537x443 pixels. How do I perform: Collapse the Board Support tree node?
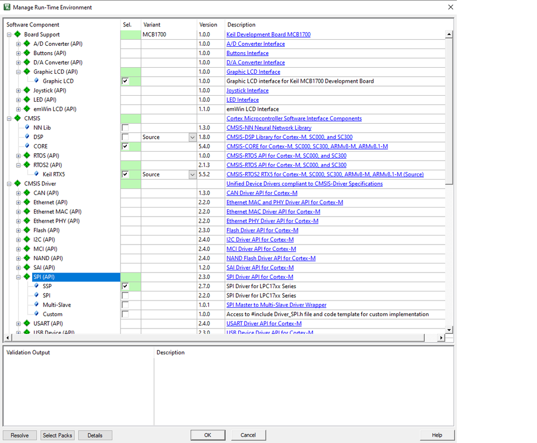[9, 34]
